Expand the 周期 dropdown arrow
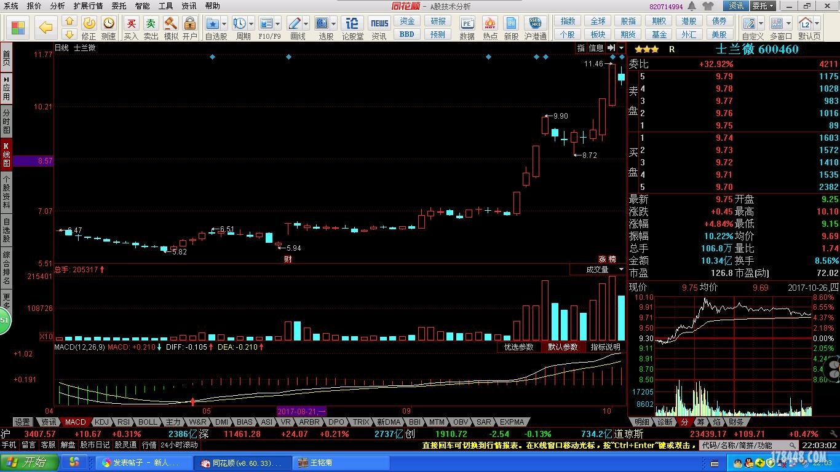This screenshot has width=840, height=472. point(251,24)
